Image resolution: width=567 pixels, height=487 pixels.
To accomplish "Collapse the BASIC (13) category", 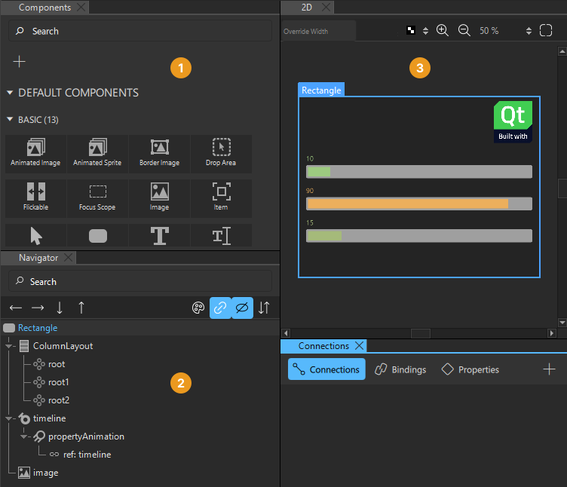I will [10, 119].
